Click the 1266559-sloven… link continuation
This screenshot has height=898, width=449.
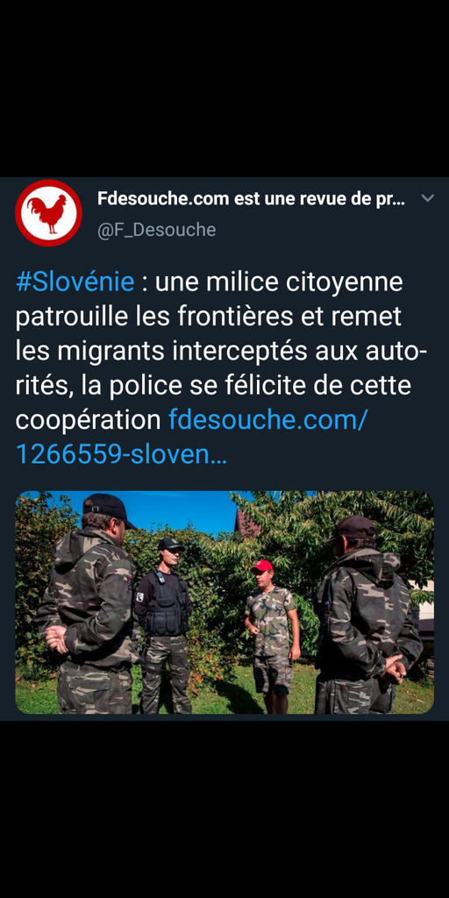121,454
